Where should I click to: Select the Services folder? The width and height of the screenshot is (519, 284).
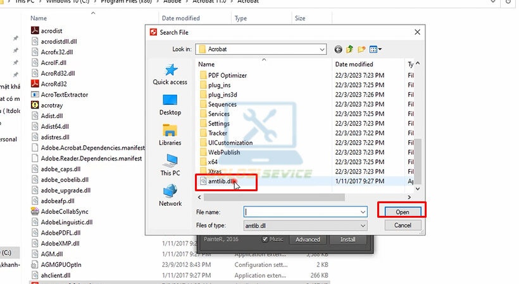[215, 114]
